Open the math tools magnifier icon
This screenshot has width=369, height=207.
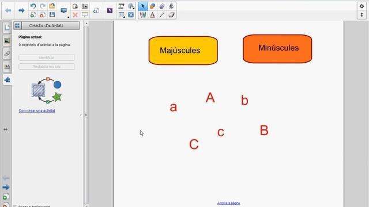[131, 6]
